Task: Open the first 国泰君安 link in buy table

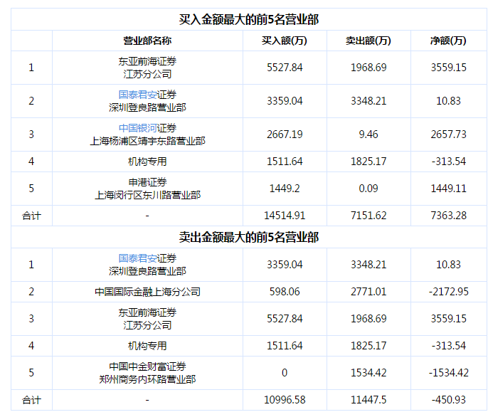Action: tap(137, 95)
